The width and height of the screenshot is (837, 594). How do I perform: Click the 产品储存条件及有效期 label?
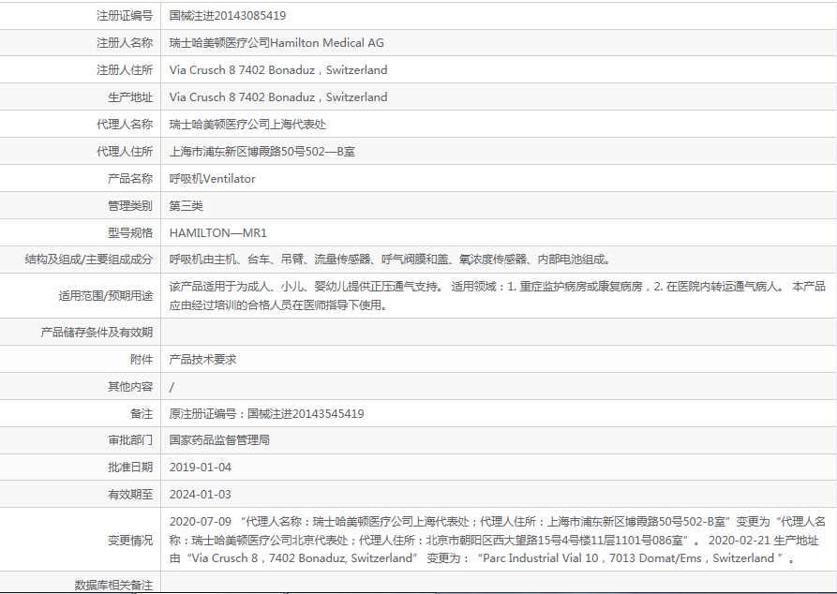tap(97, 332)
